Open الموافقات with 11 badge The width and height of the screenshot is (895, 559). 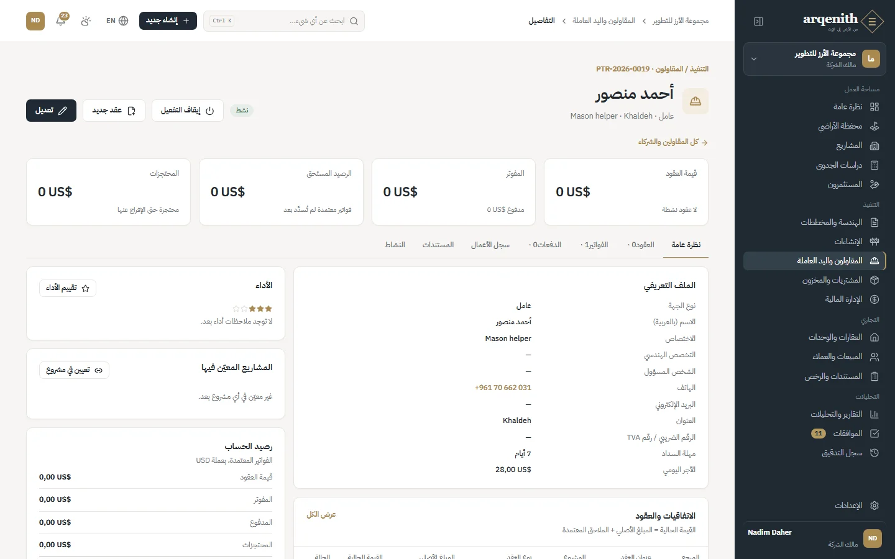[815, 434]
